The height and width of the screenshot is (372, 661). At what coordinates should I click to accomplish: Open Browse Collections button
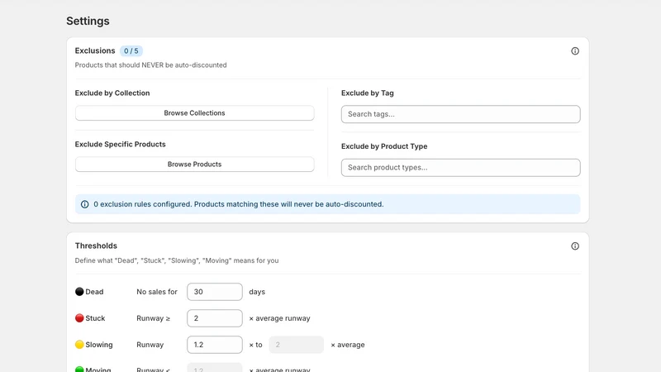coord(194,113)
